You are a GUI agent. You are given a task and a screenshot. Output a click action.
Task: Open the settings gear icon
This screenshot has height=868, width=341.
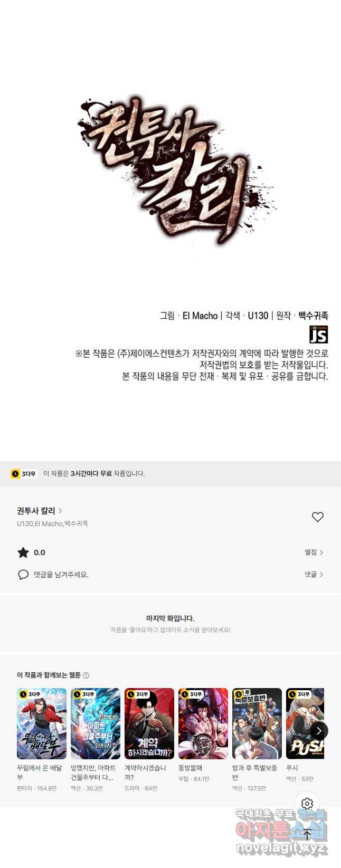[x=307, y=803]
